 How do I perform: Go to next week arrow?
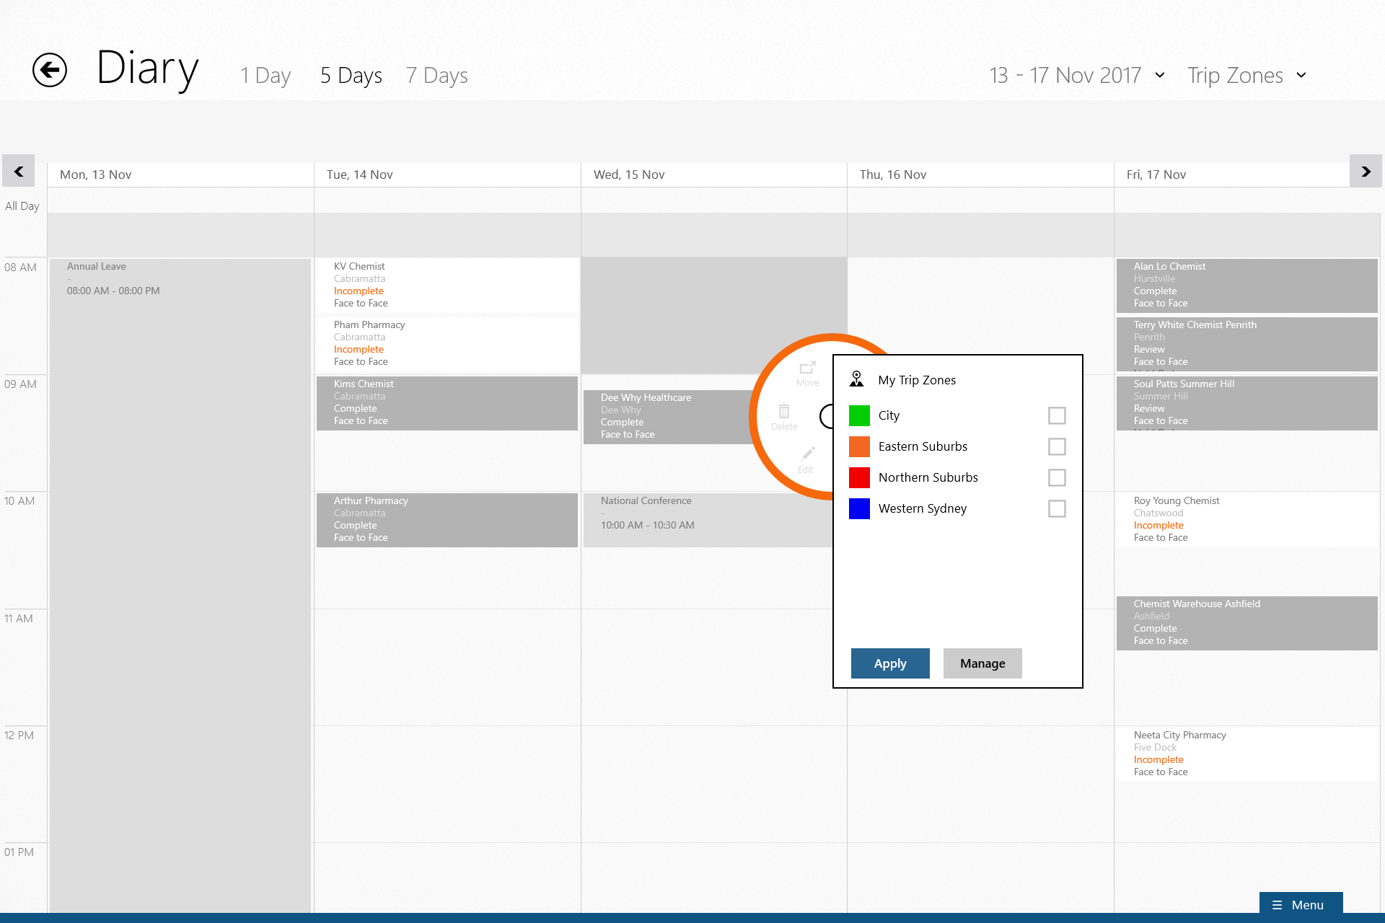click(1365, 172)
